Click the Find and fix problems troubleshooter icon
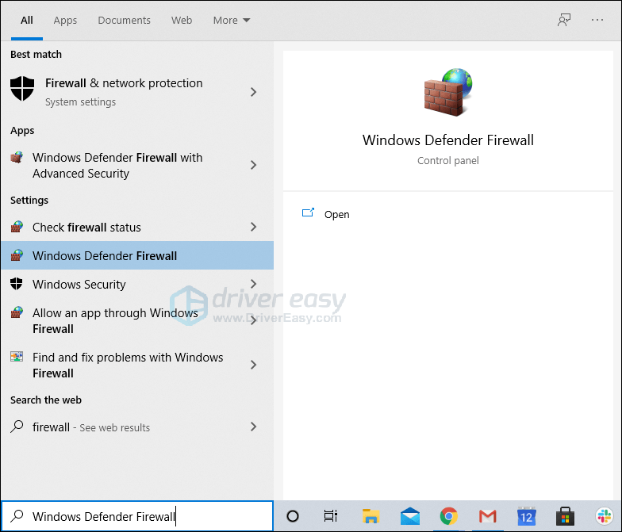Viewport: 622px width, 532px height. (x=17, y=357)
